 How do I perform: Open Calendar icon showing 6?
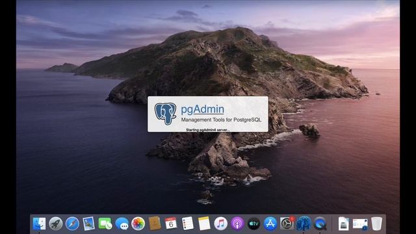171,224
